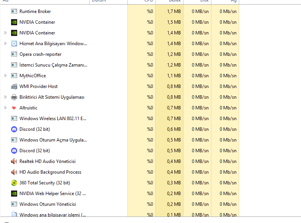Select Biriktirici Alt Sistemi Uygulaması process name
Image resolution: width=301 pixels, height=223 pixels.
click(52, 97)
